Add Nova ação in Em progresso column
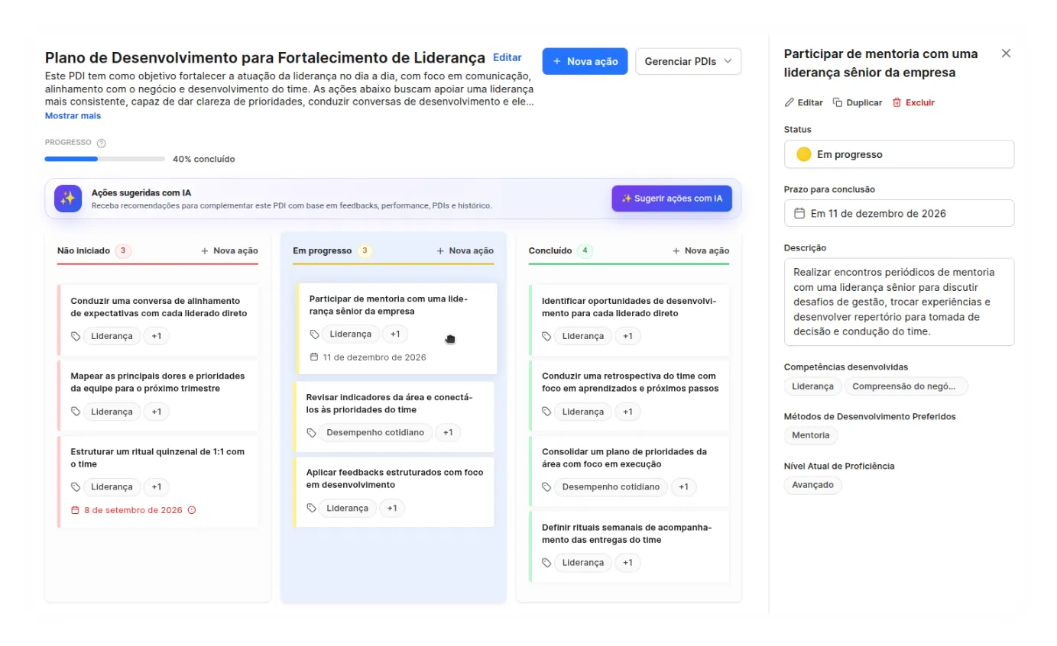This screenshot has width=1057, height=646. tap(465, 250)
